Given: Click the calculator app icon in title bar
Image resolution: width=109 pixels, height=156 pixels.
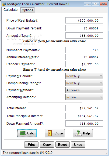Looking at the screenshot, I should (x=4, y=4).
